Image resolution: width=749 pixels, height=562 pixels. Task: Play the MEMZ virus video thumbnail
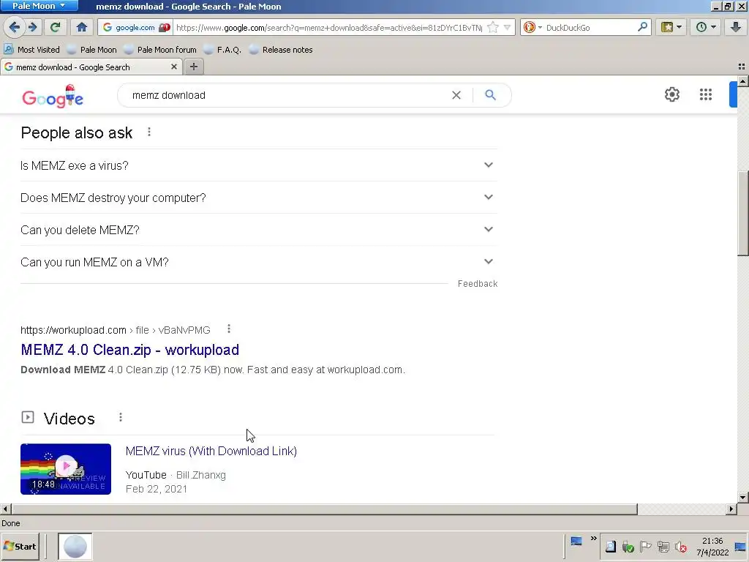[x=66, y=469]
